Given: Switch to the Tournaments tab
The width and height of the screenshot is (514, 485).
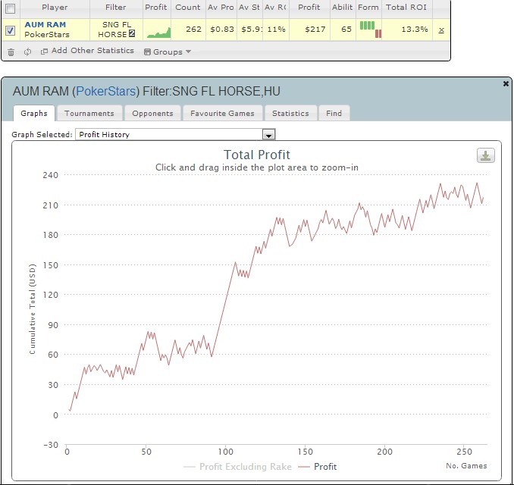Looking at the screenshot, I should tap(89, 113).
